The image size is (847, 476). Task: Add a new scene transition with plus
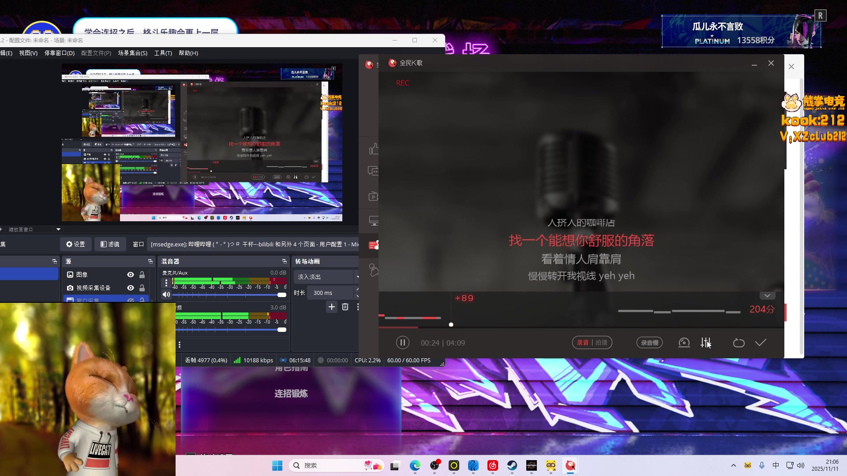[x=332, y=307]
